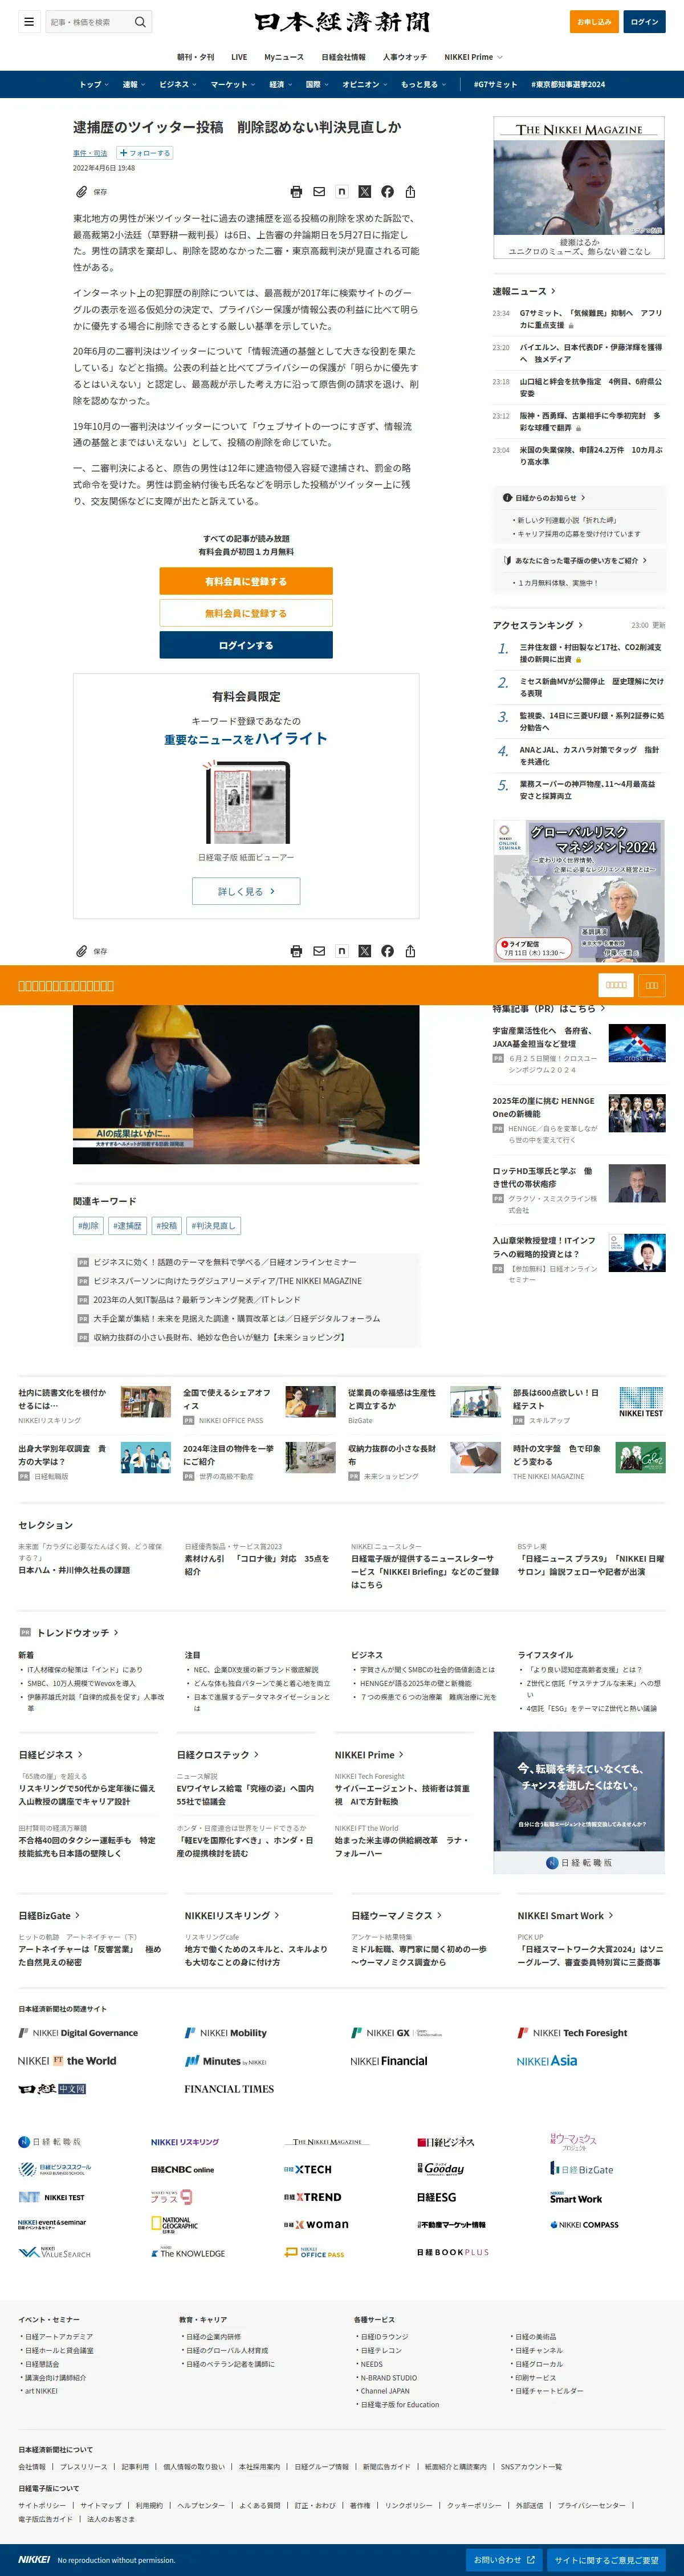Toggle 保存 clip below the article body
Screen dimensions: 684x2576
coord(91,951)
